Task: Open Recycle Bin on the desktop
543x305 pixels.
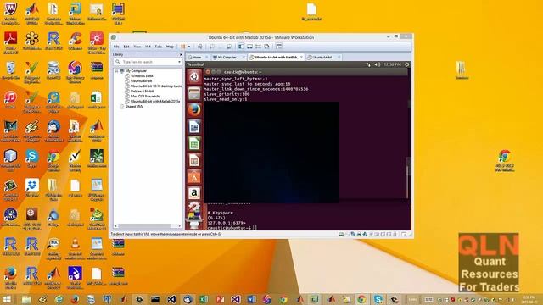Action: pos(10,70)
